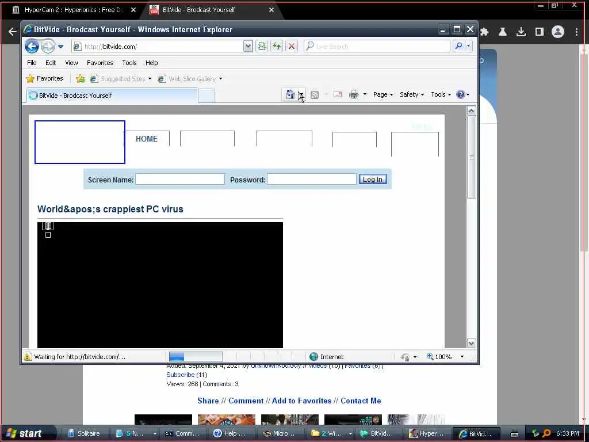The image size is (589, 442).
Task: Click the bitvide.com address bar
Action: point(158,47)
